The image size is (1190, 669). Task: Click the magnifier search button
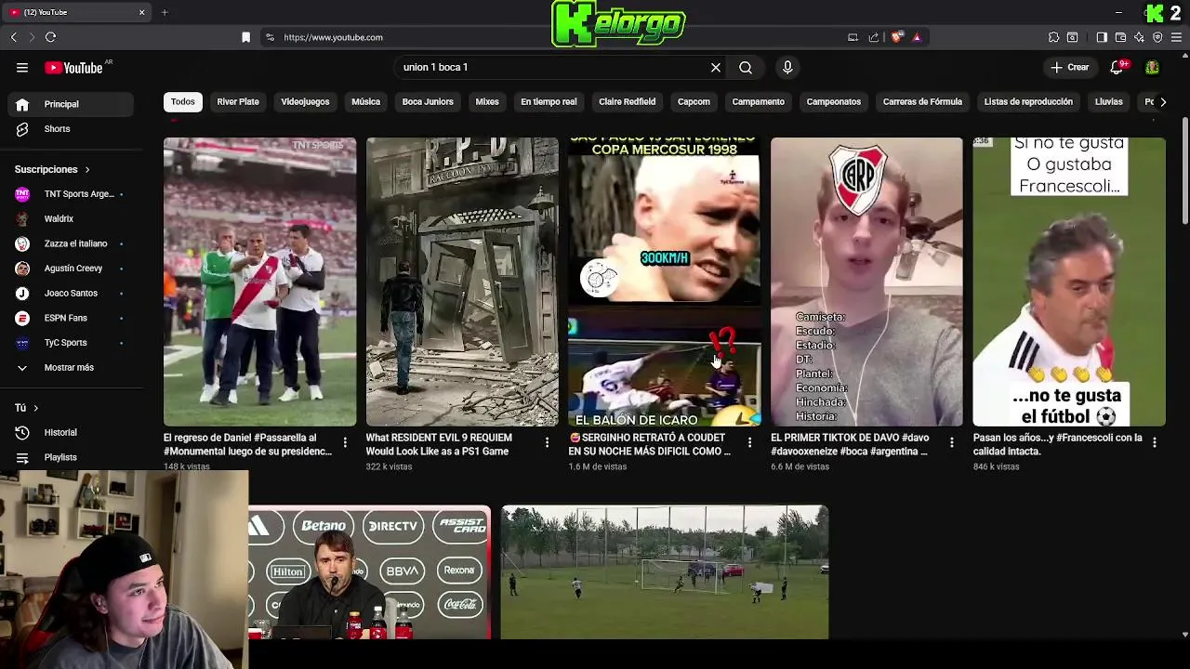tap(746, 68)
